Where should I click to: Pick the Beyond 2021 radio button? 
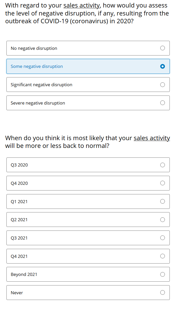(163, 274)
